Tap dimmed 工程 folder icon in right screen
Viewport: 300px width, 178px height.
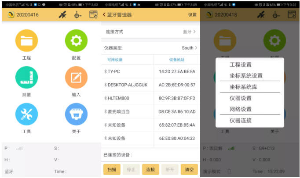point(225,40)
